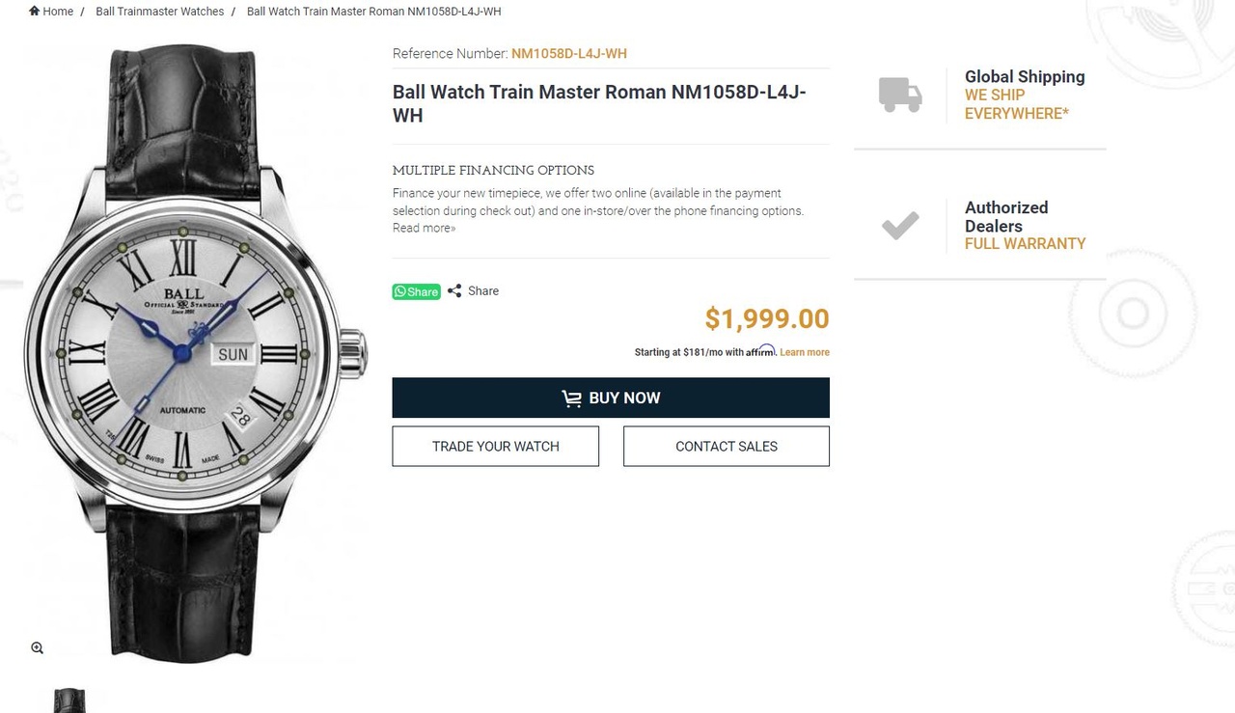Click the shopping cart icon in Buy Now
The image size is (1235, 713).
click(572, 398)
